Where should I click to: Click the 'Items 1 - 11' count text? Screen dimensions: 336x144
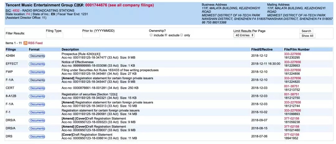[14, 43]
